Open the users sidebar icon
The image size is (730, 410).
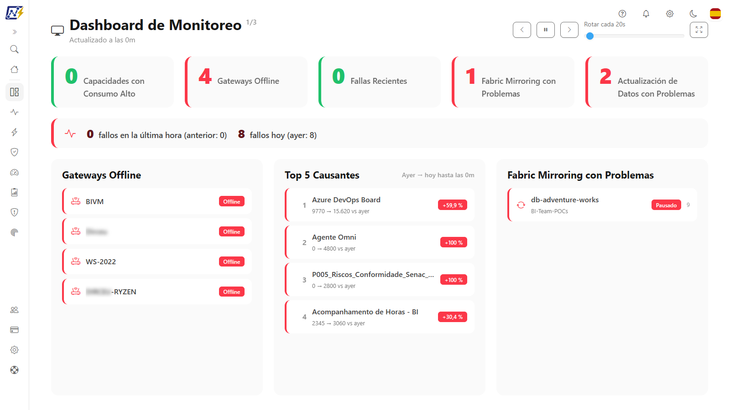pos(15,310)
